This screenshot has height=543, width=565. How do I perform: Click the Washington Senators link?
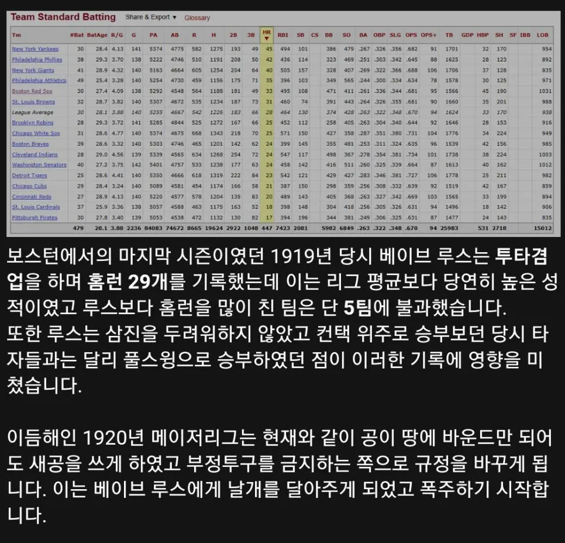click(39, 165)
